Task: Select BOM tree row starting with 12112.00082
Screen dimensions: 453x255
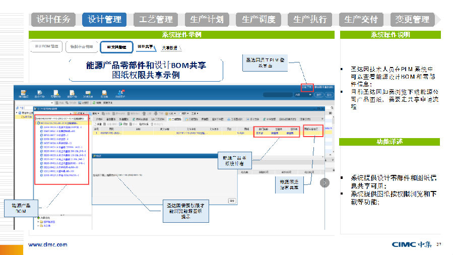Action: point(58,171)
